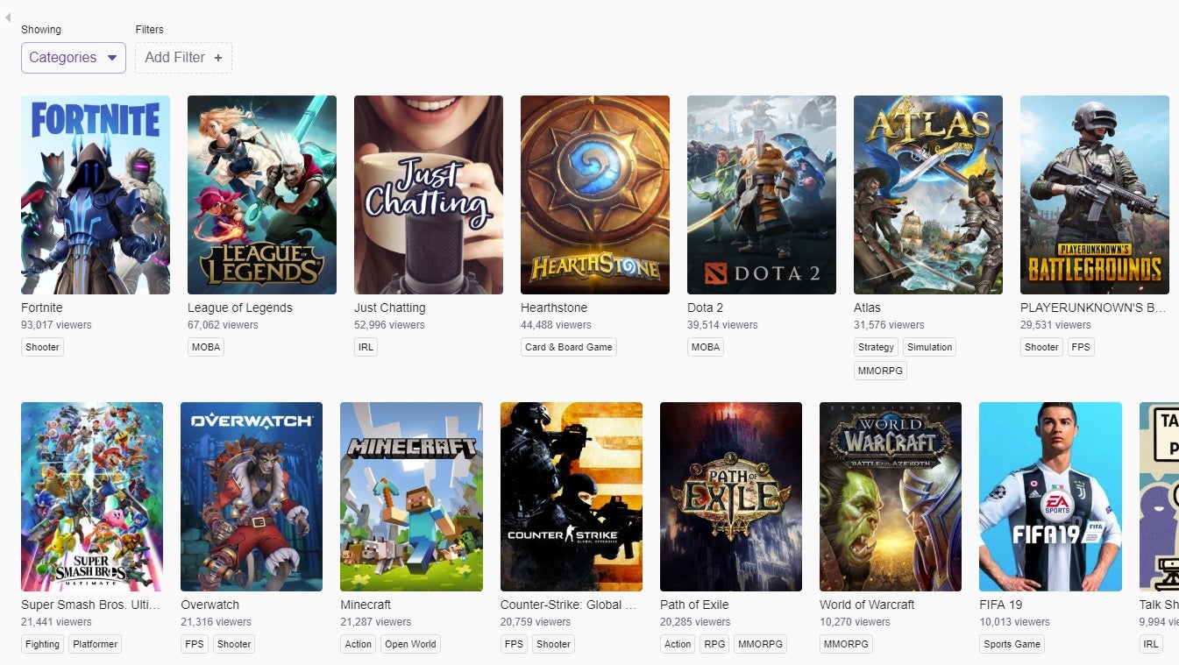
Task: Collapse the side panel arrow
Action: [x=7, y=18]
